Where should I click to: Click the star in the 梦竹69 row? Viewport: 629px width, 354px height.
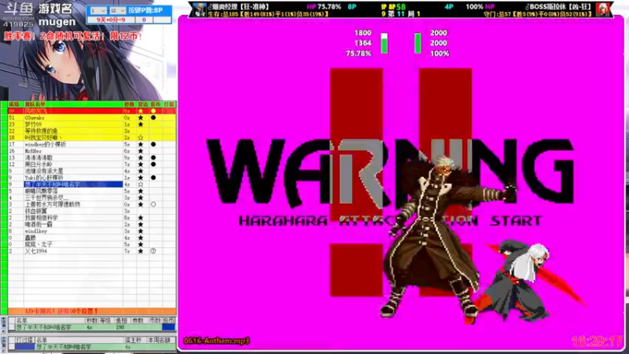tap(141, 124)
